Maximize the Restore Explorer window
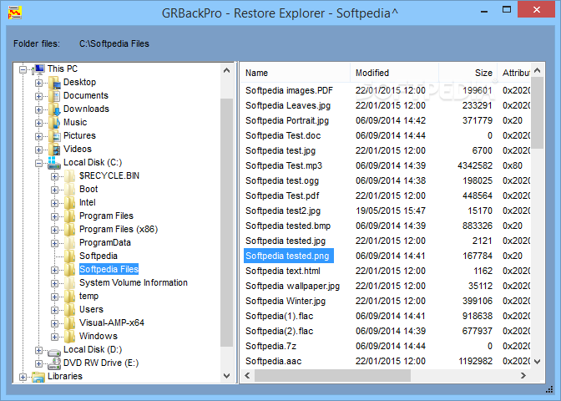The image size is (561, 401). (x=507, y=10)
